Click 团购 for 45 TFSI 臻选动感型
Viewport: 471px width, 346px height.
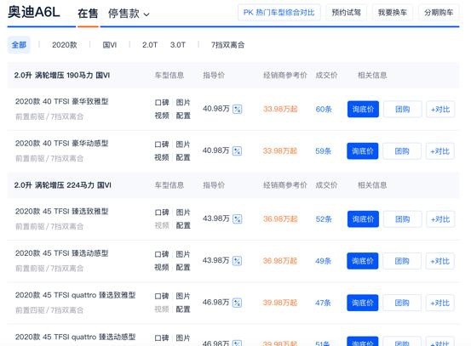coord(402,261)
